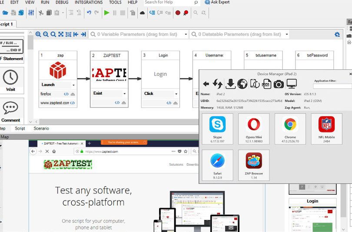Click the back arrow in Device Manager
Screen dimensions: 352x232
pos(206,84)
